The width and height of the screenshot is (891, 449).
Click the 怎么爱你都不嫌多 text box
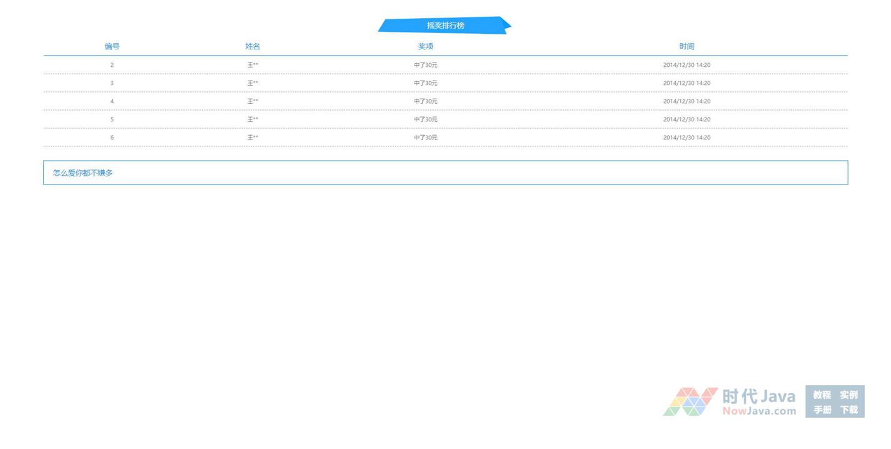coord(445,173)
